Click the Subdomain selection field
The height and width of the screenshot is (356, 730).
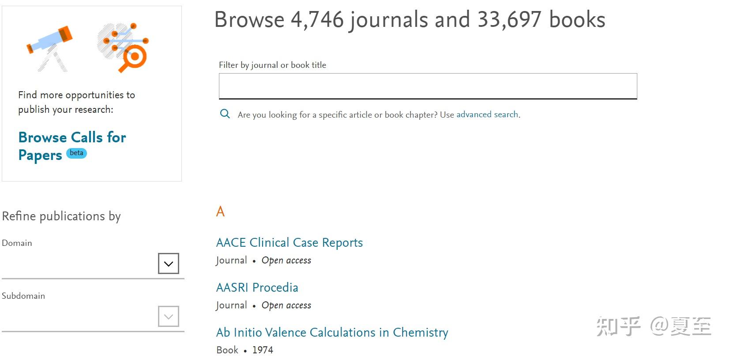tap(79, 317)
